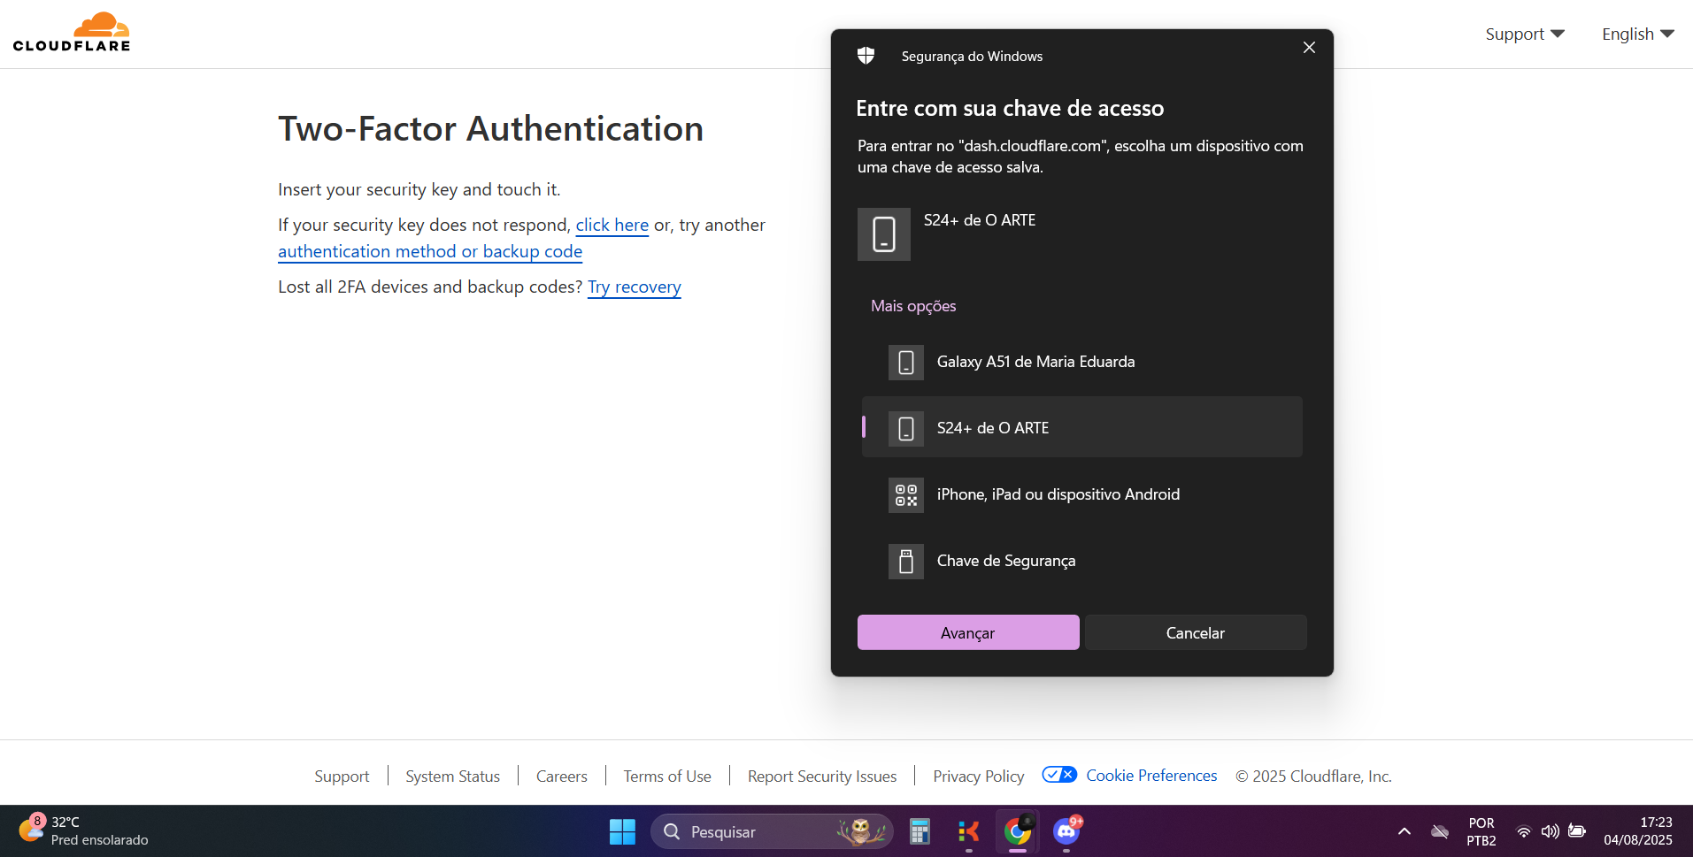
Task: Click the OneDrive cloud tray icon
Action: click(1440, 831)
